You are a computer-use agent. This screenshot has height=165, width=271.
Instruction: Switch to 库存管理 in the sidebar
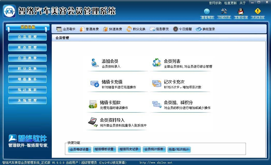pos(27,48)
